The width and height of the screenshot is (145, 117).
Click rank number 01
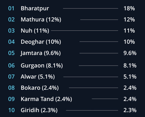pyautogui.click(x=11, y=8)
